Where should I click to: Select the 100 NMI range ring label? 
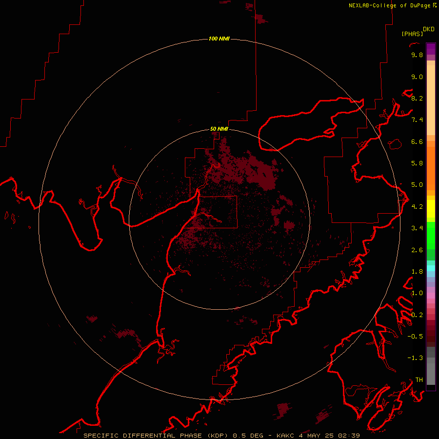point(219,39)
